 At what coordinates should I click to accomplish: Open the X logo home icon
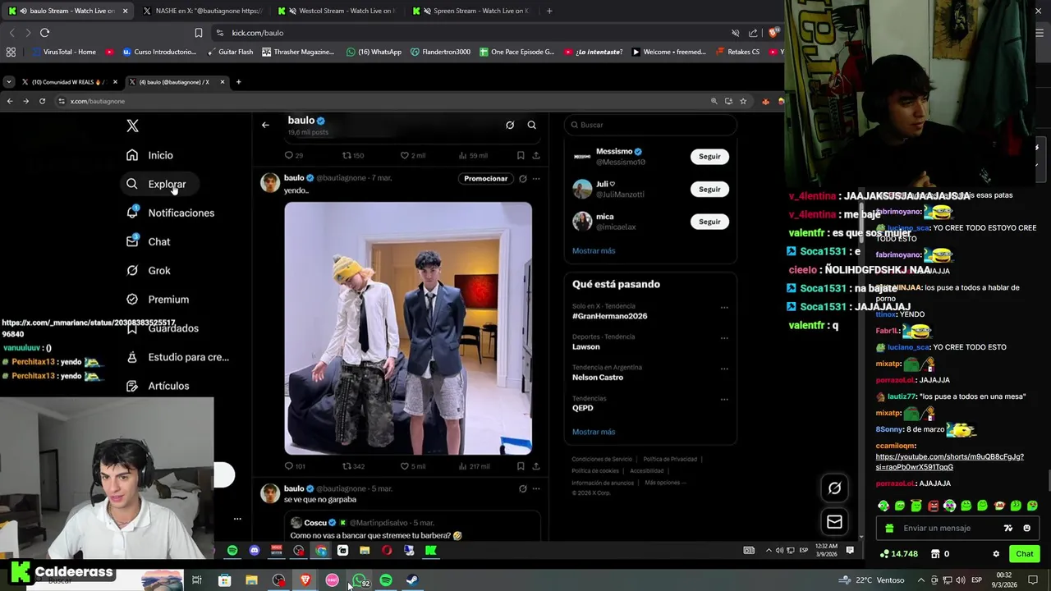(132, 126)
